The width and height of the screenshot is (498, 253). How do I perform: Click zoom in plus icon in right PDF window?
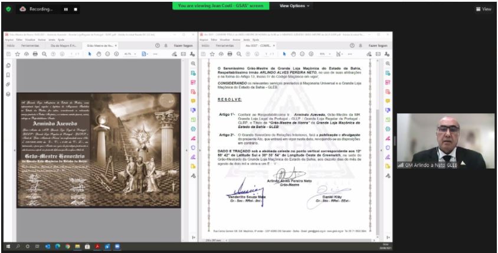[x=310, y=54]
